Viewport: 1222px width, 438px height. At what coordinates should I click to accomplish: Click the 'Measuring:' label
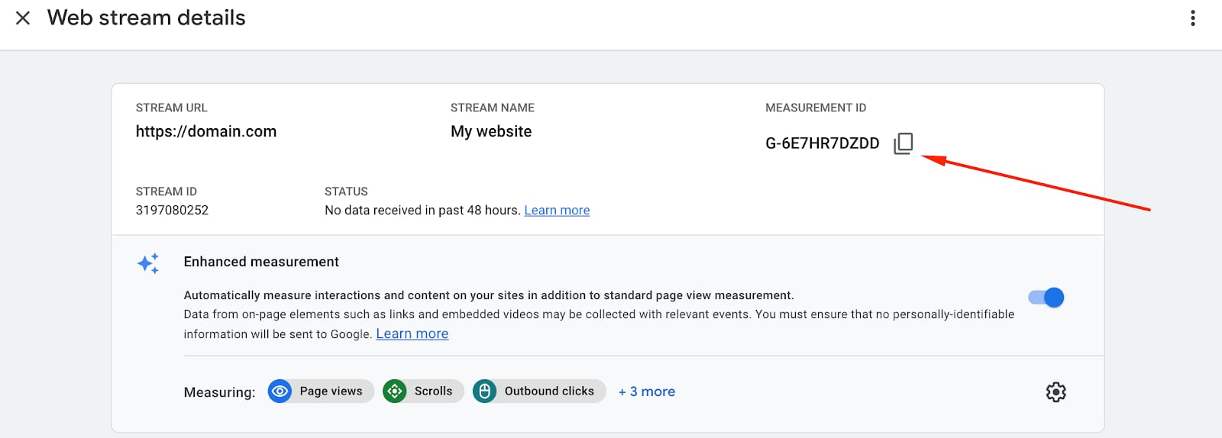point(219,392)
